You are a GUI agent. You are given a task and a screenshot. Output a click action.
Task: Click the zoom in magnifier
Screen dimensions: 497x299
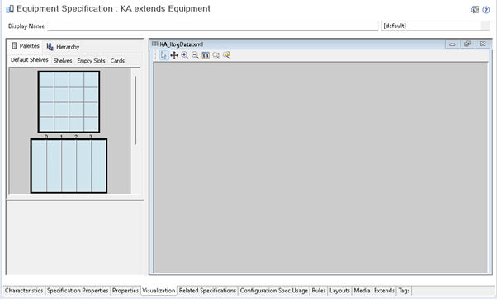[x=184, y=55]
